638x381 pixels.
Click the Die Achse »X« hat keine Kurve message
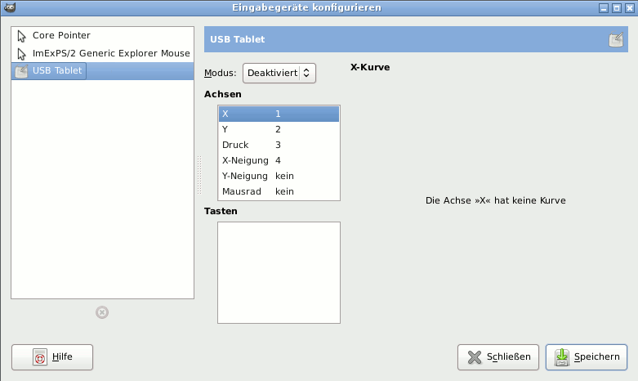point(496,200)
